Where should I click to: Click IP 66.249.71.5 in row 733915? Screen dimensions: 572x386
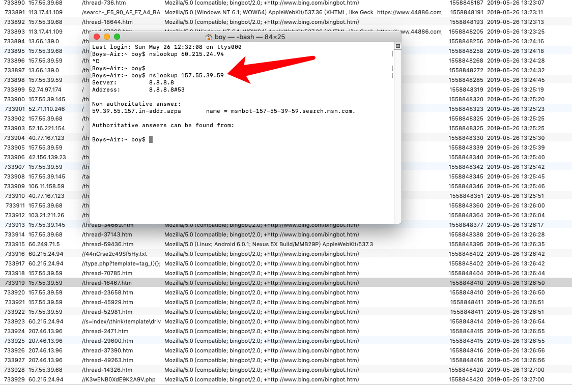coord(44,244)
